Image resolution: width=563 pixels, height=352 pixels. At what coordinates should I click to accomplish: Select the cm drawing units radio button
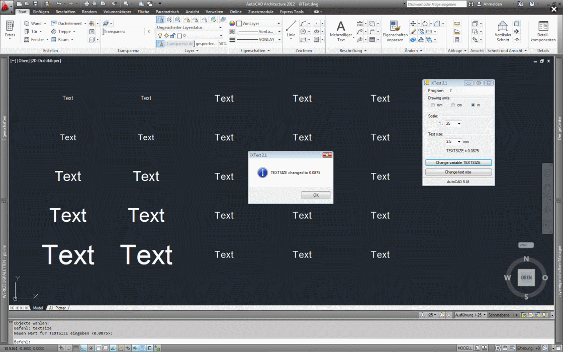(x=453, y=105)
